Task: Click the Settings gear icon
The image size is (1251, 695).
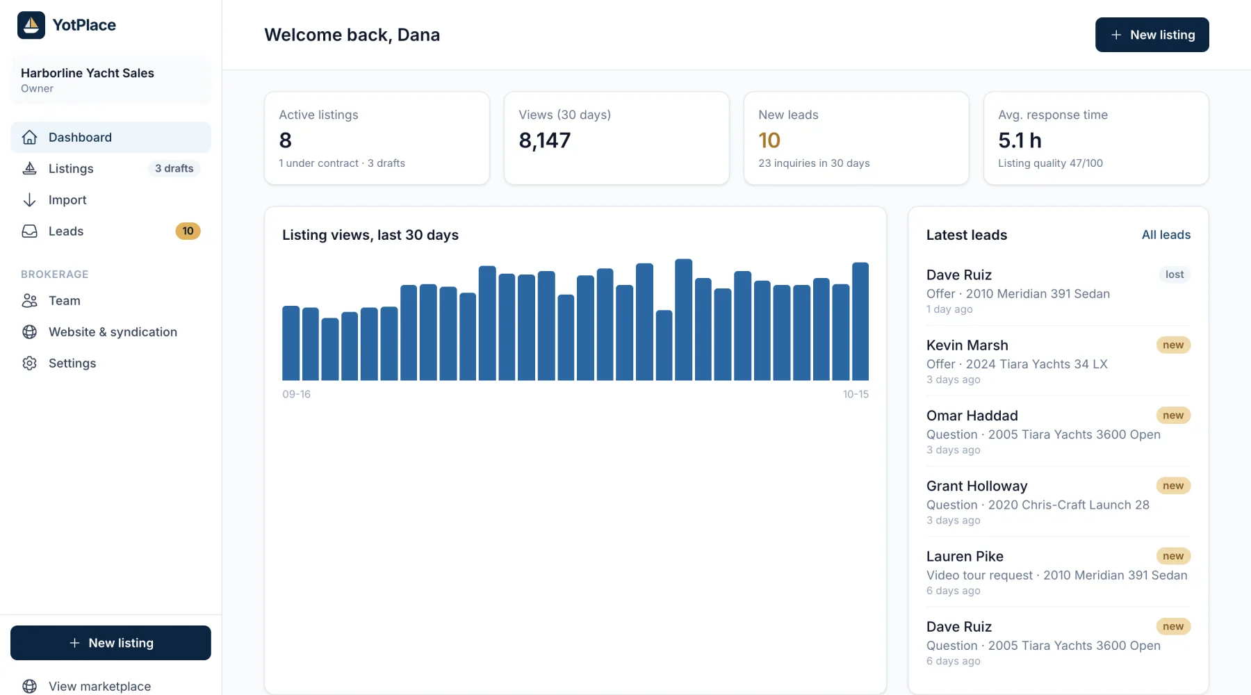Action: tap(29, 363)
